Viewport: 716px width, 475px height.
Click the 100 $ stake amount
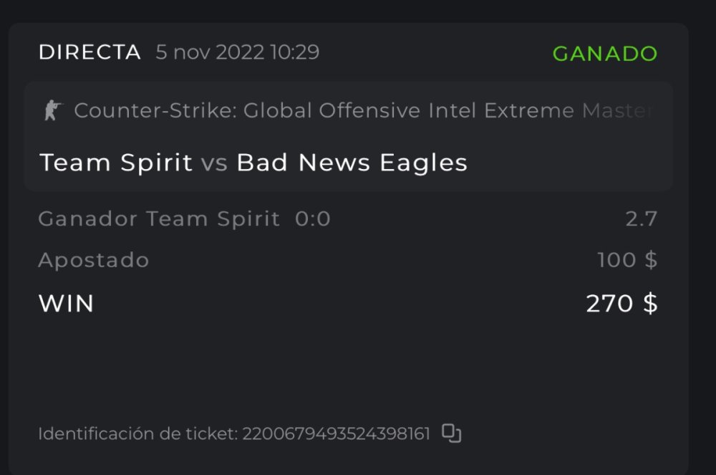tap(627, 260)
